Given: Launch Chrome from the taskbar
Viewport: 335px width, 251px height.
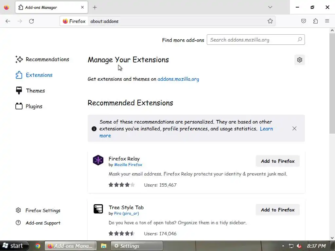Looking at the screenshot, I should 38,246.
